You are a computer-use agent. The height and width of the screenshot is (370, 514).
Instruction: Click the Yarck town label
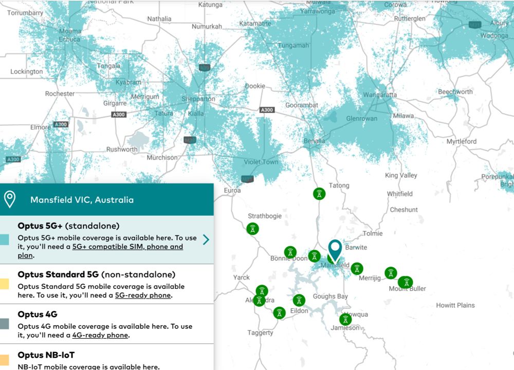point(241,277)
